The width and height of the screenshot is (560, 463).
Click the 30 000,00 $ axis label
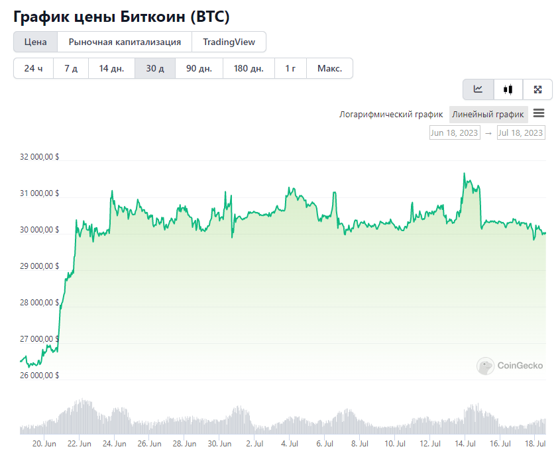coord(39,230)
